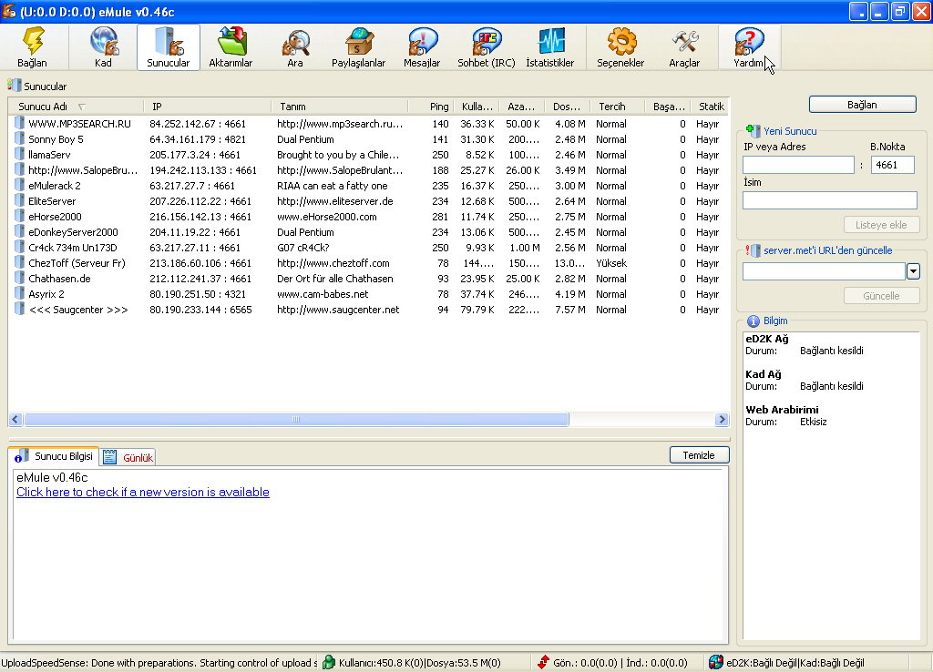933x672 pixels.
Task: Switch to the Günlük log tab
Action: point(128,457)
